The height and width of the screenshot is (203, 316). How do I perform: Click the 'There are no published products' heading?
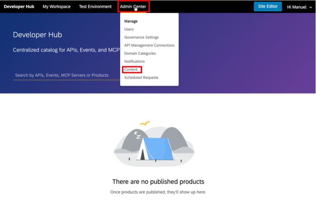158,182
